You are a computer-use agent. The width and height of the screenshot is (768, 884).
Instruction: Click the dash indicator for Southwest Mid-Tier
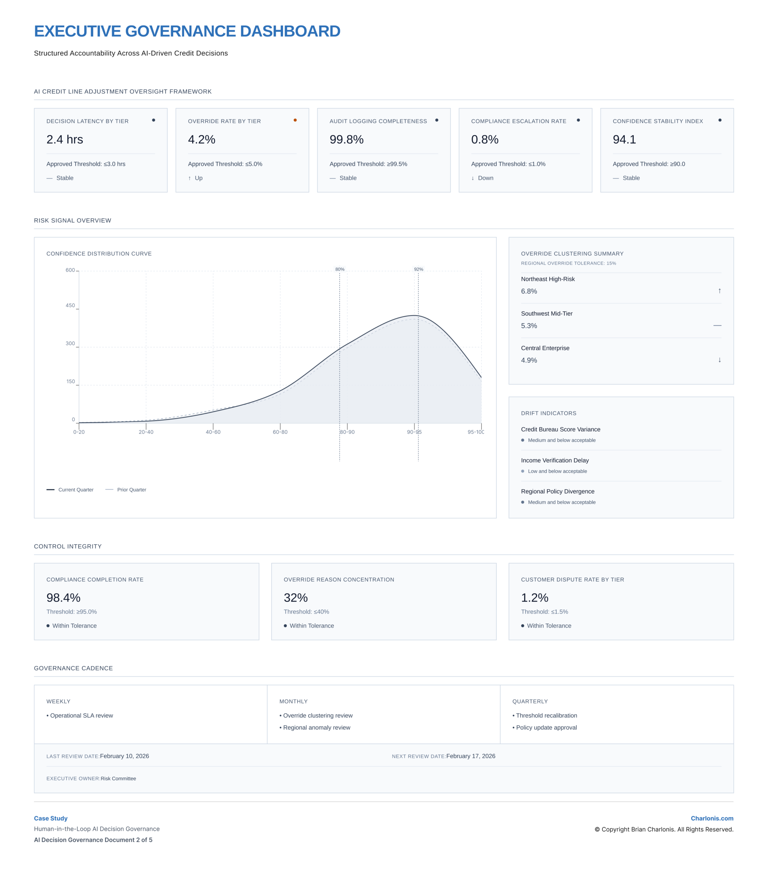click(x=718, y=325)
